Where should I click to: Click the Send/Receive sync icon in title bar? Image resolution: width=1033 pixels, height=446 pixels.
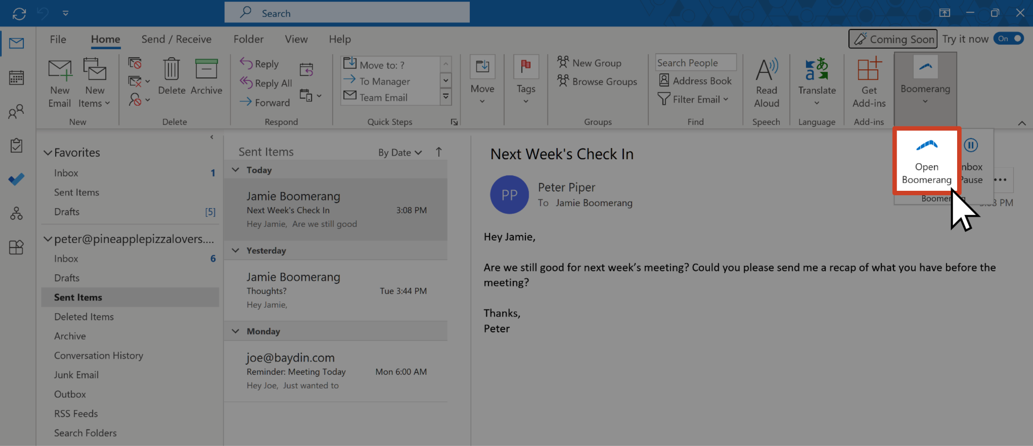point(19,13)
